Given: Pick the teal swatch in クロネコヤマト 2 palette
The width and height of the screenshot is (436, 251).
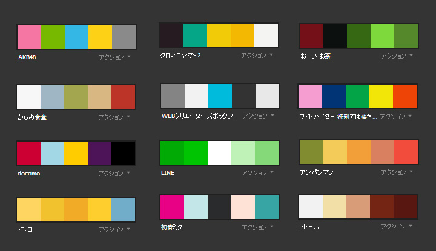Looking at the screenshot, I should click(195, 35).
